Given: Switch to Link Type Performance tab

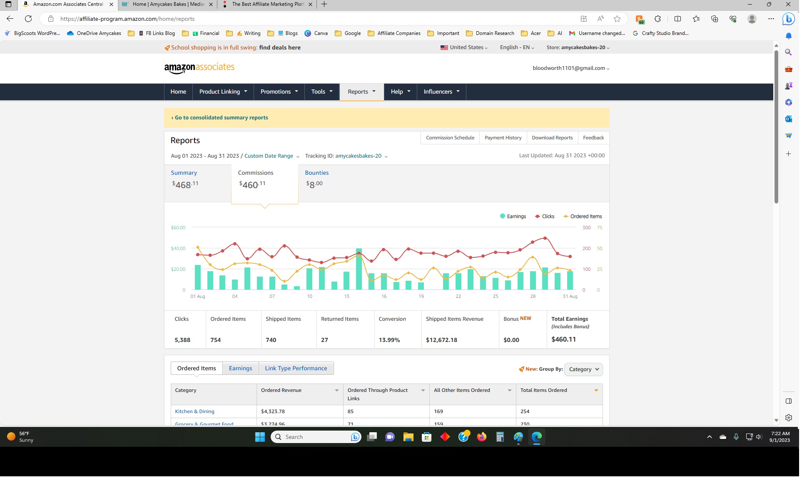Looking at the screenshot, I should coord(296,369).
